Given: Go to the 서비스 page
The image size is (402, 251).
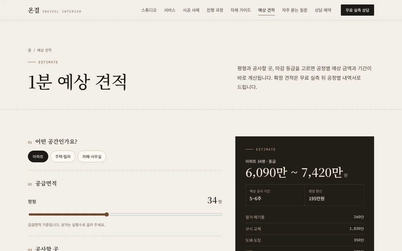Looking at the screenshot, I should point(170,10).
